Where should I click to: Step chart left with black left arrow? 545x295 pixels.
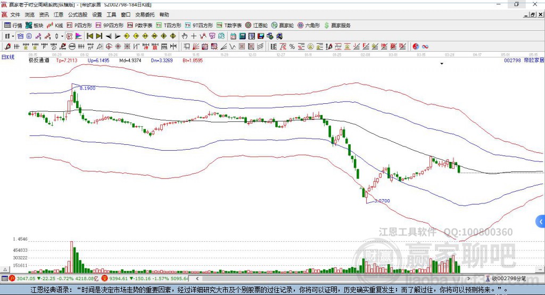(x=109, y=36)
